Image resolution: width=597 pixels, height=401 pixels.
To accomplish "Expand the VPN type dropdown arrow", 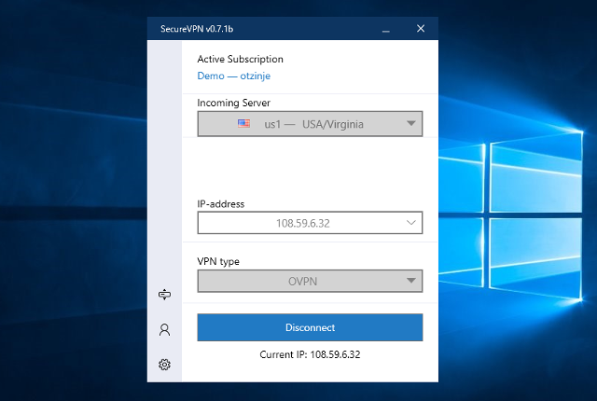I will [410, 281].
